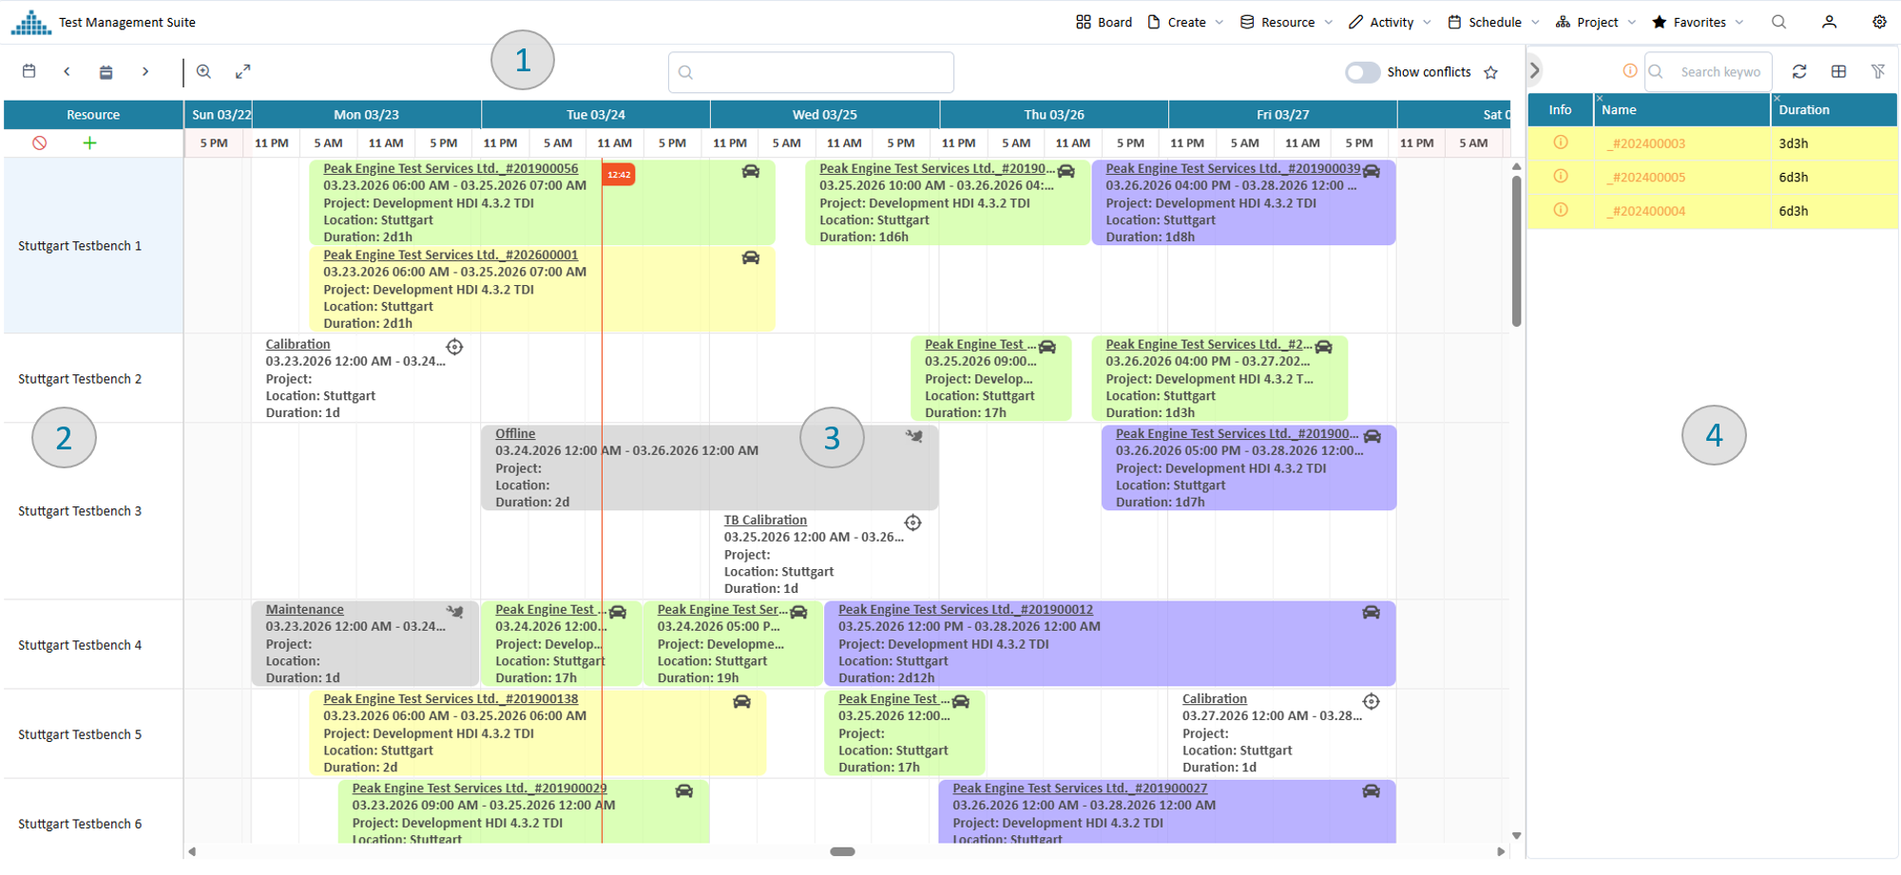This screenshot has height=875, width=1901.
Task: Click wrench icon on Offline block
Action: point(914,436)
